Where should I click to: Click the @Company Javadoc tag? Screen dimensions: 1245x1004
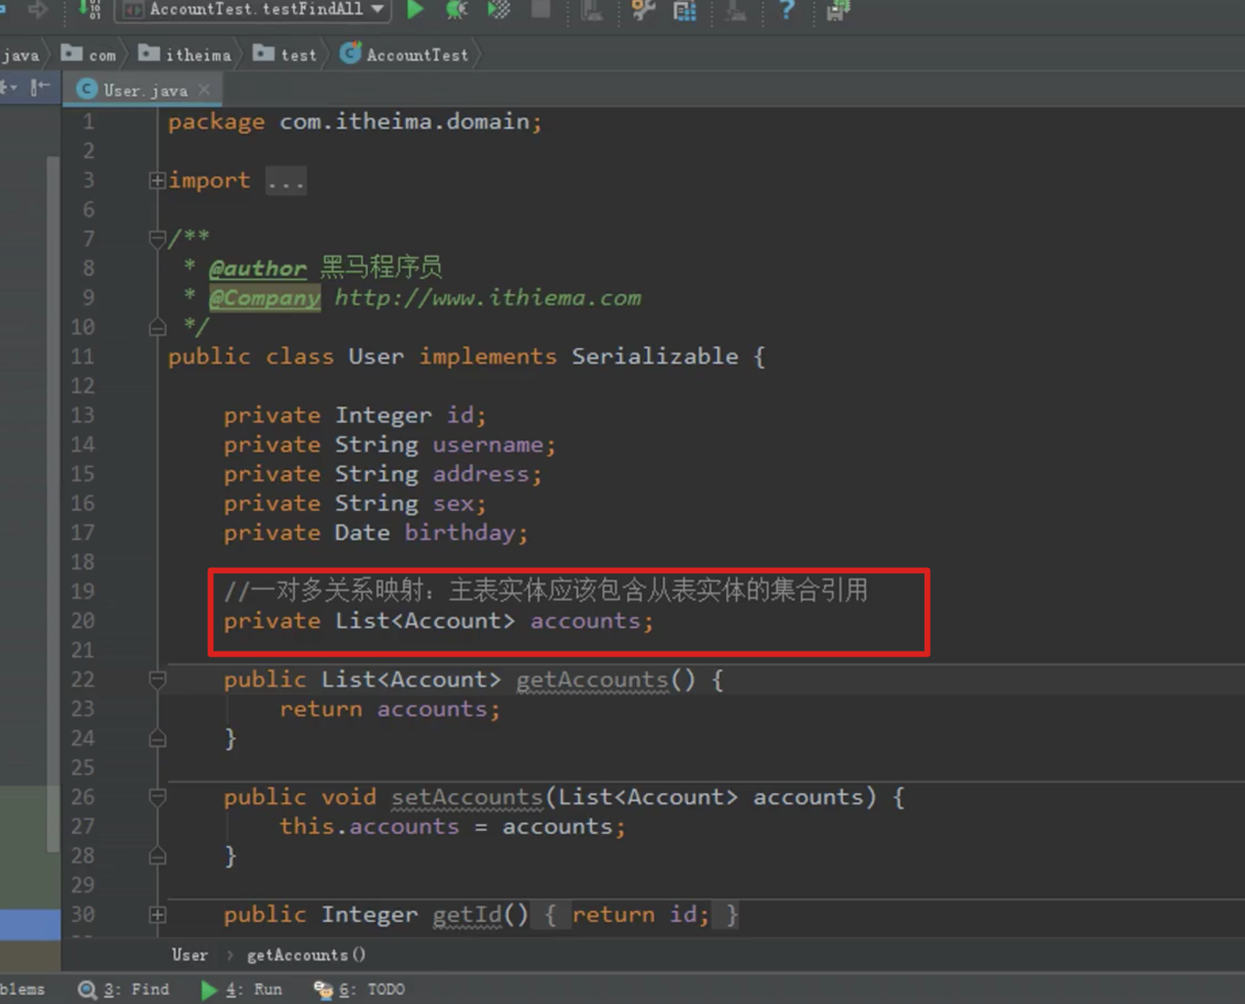pyautogui.click(x=265, y=298)
